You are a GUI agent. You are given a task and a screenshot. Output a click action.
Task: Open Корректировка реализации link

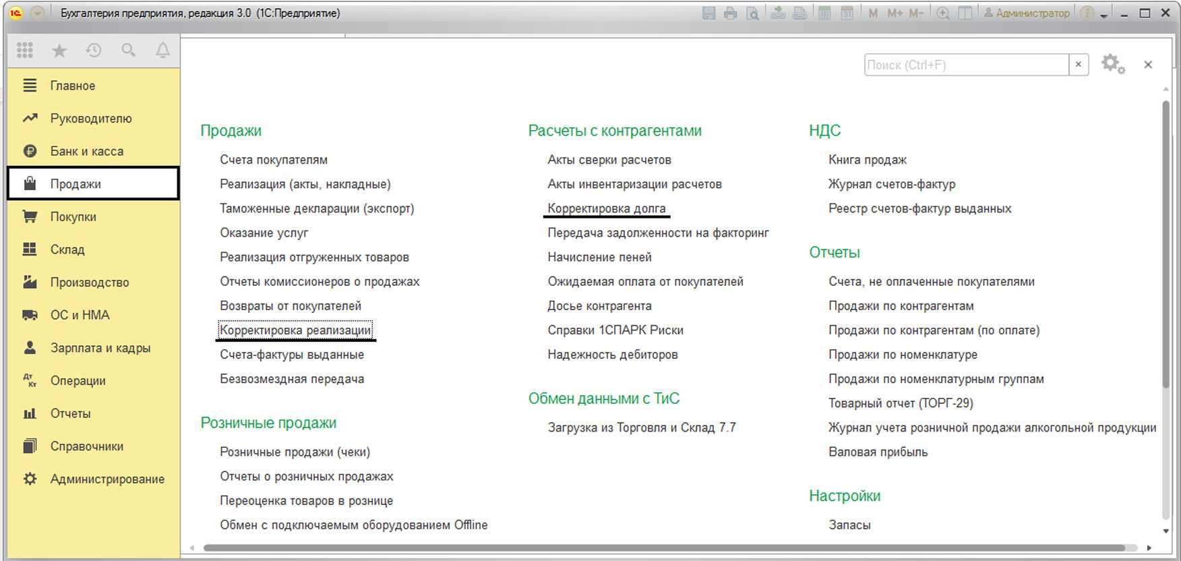point(295,330)
